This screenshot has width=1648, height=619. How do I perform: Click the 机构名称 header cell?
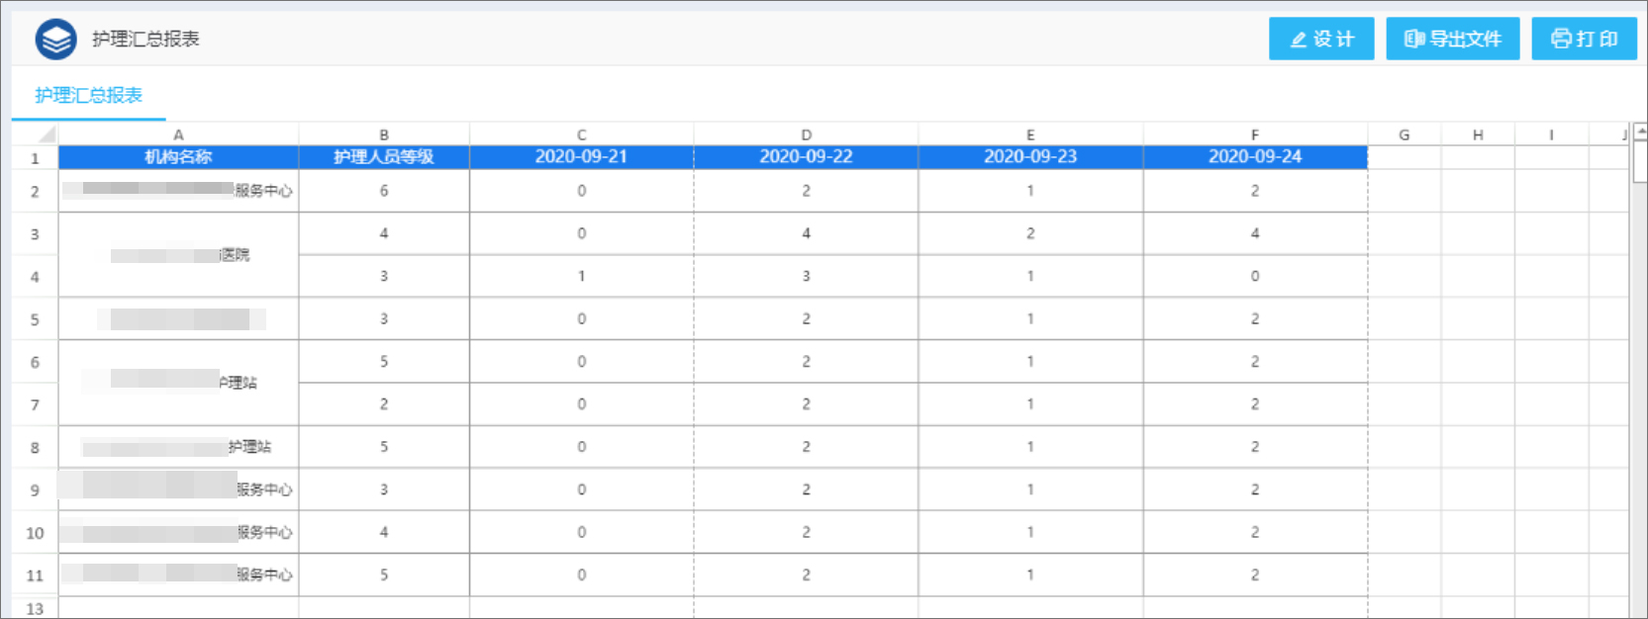point(178,157)
